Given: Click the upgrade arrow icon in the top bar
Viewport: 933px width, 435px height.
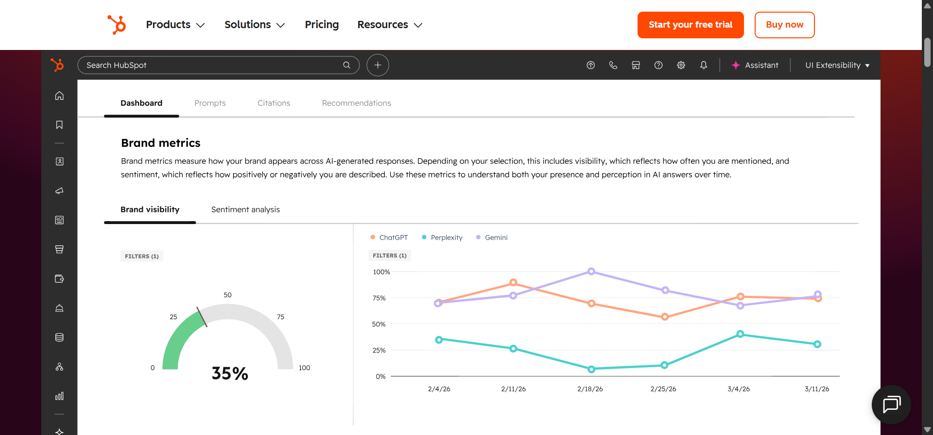Looking at the screenshot, I should pos(591,65).
